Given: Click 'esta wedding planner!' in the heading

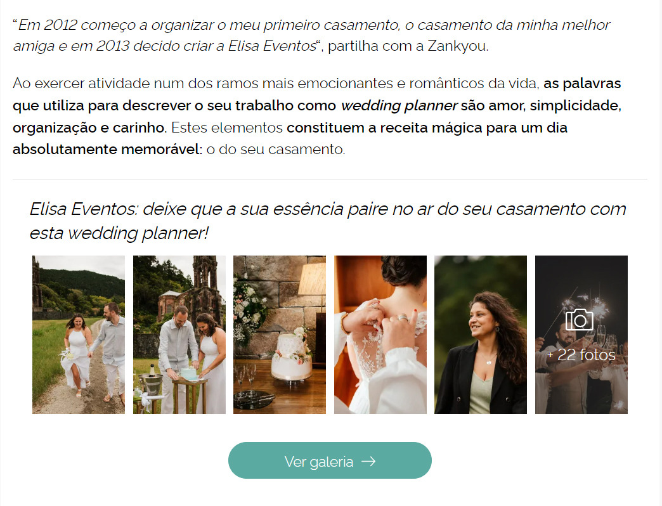Looking at the screenshot, I should (119, 233).
